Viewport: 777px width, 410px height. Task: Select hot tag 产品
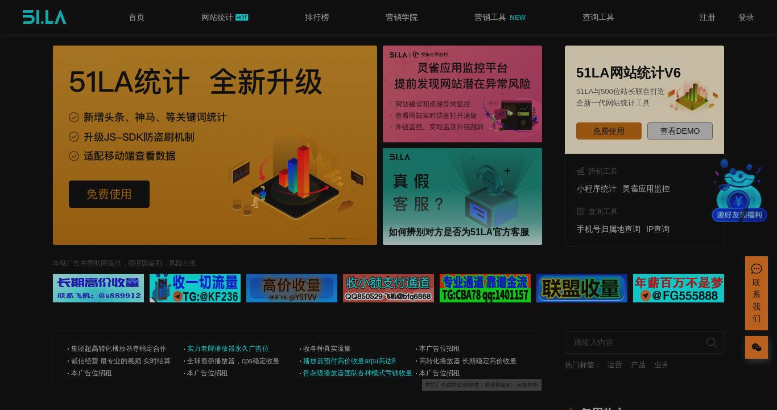click(638, 364)
